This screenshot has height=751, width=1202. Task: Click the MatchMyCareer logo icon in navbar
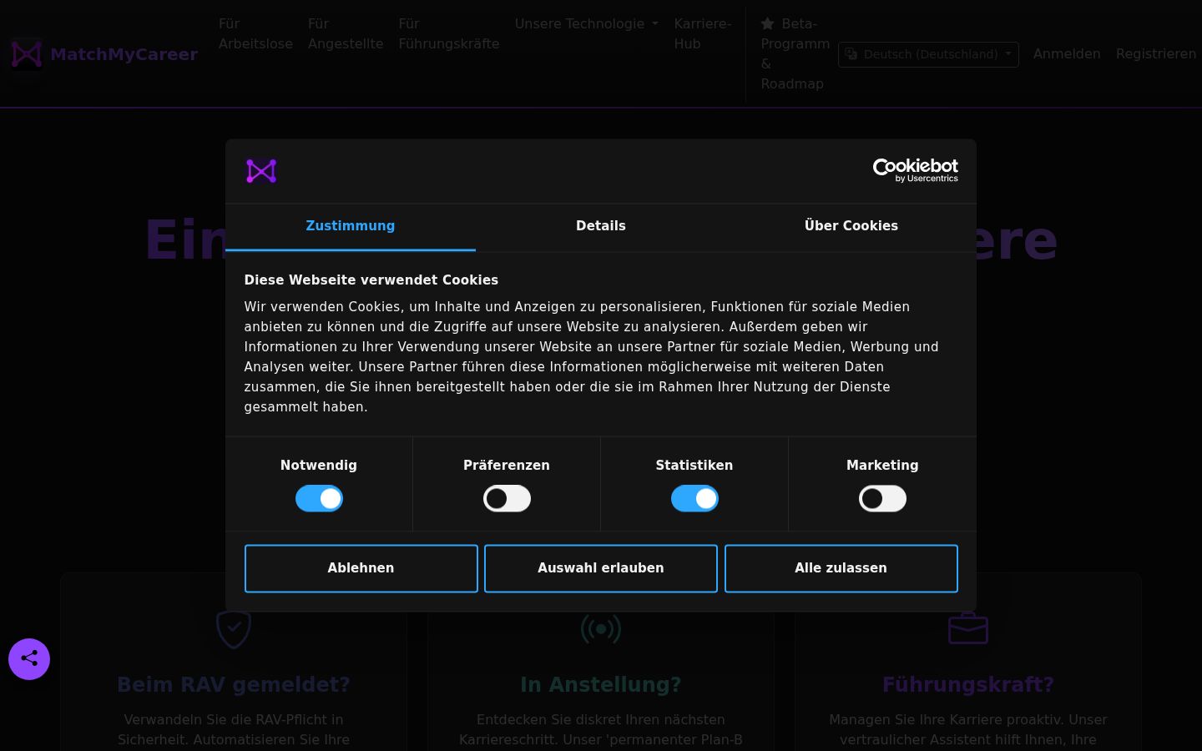[27, 54]
